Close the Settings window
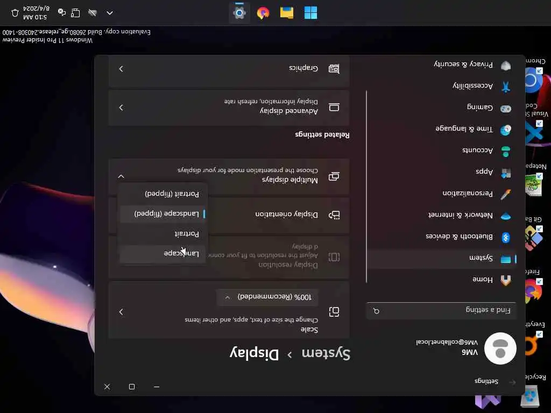Image resolution: width=551 pixels, height=413 pixels. (x=107, y=387)
